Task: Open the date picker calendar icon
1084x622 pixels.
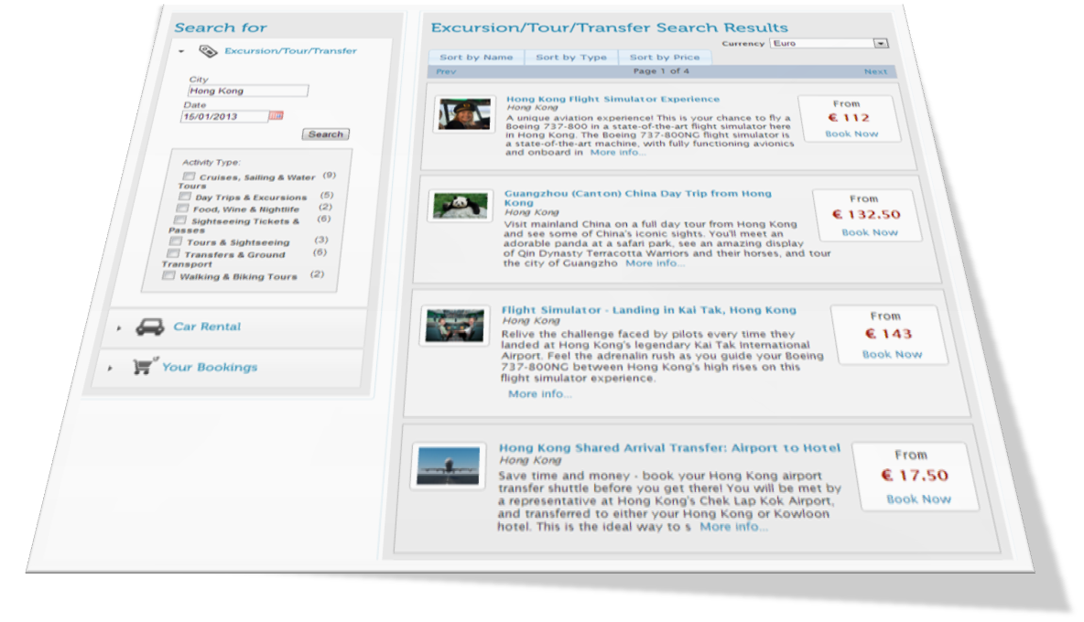Action: point(276,116)
